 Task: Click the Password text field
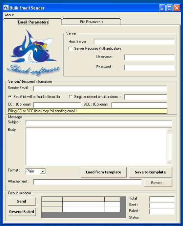coord(149,68)
